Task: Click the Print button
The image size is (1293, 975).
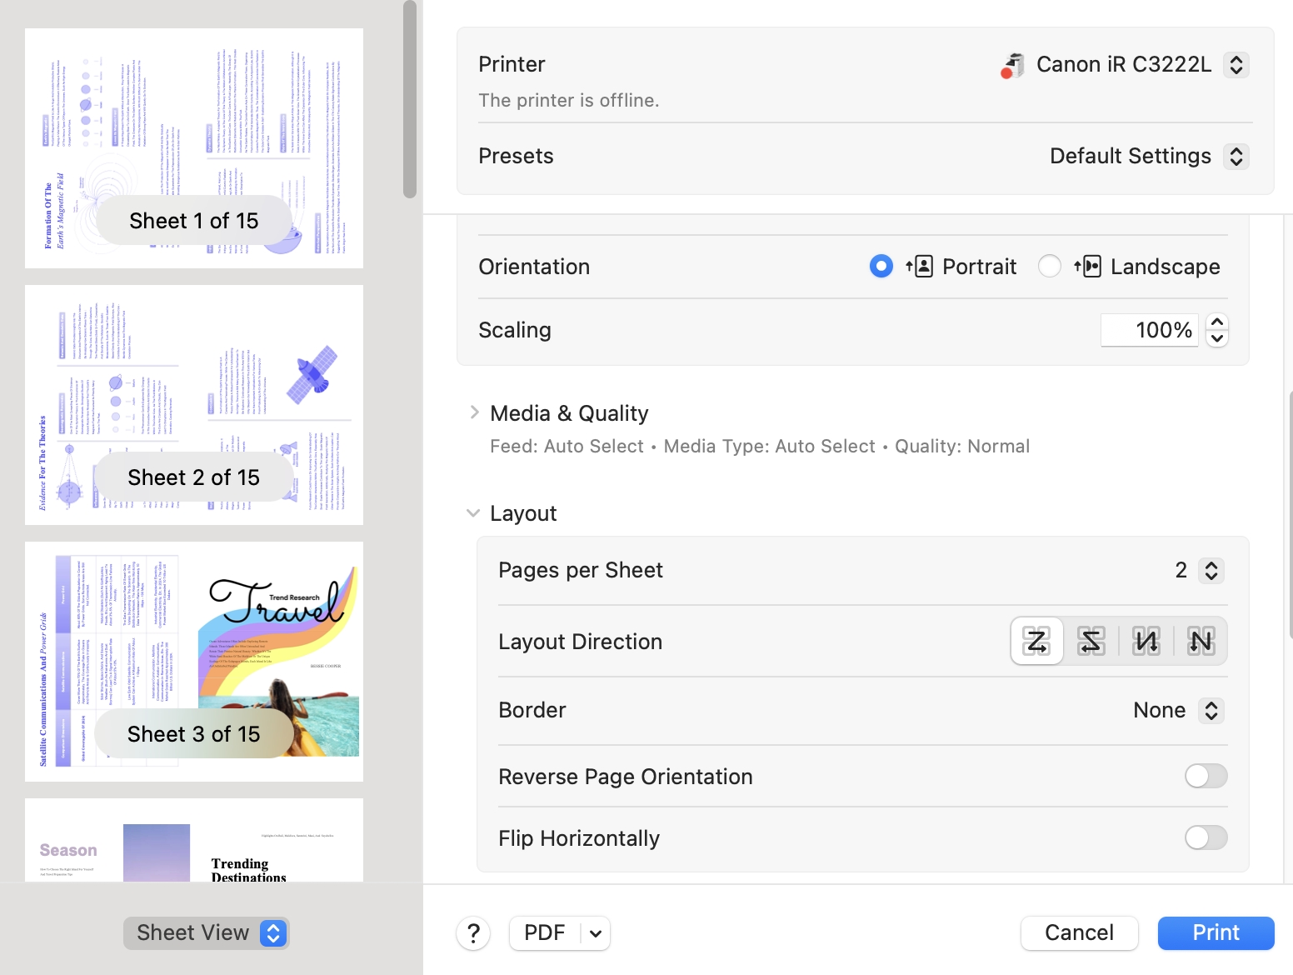Action: [1216, 933]
